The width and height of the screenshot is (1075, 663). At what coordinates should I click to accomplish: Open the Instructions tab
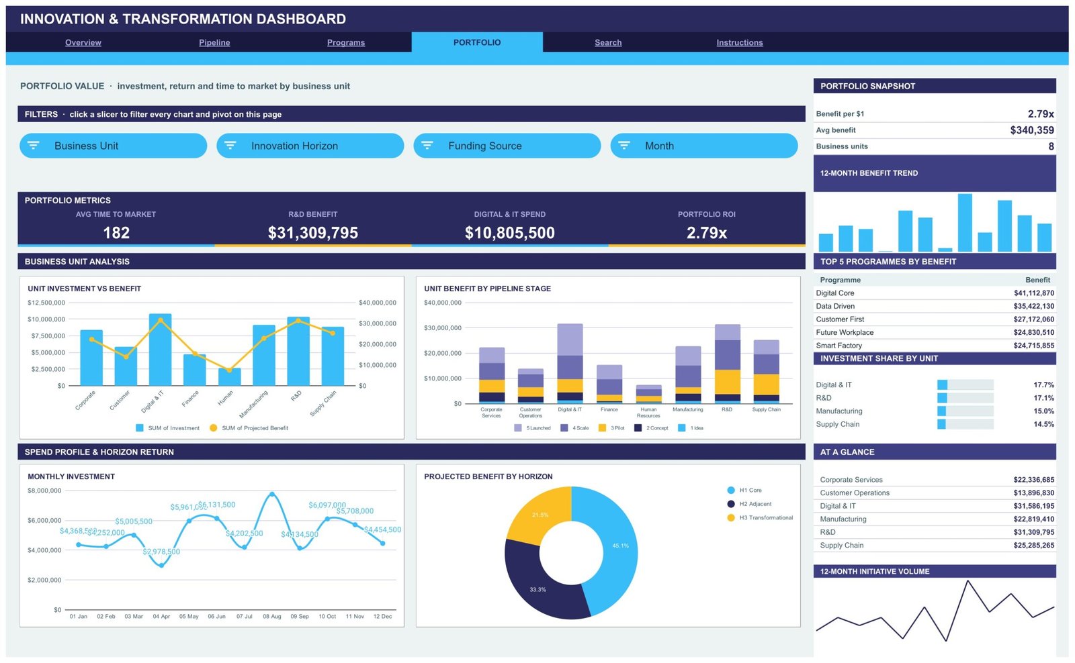tap(740, 42)
